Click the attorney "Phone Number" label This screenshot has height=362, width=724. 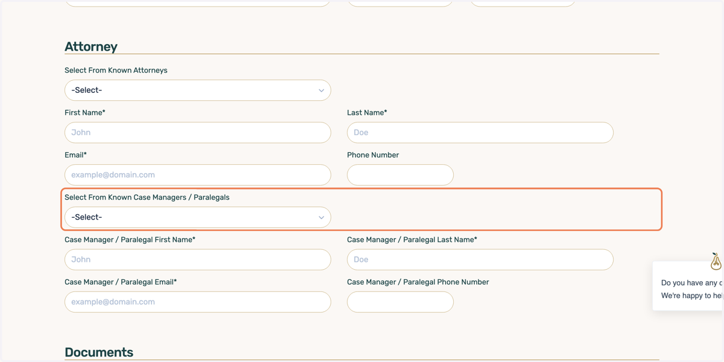coord(373,155)
